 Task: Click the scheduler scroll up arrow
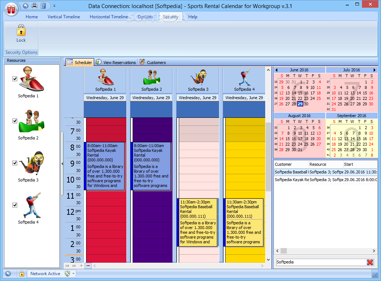click(268, 70)
